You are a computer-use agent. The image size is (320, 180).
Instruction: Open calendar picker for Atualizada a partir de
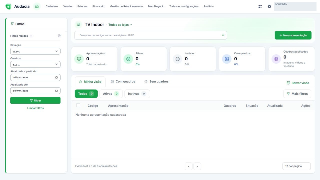56,77
